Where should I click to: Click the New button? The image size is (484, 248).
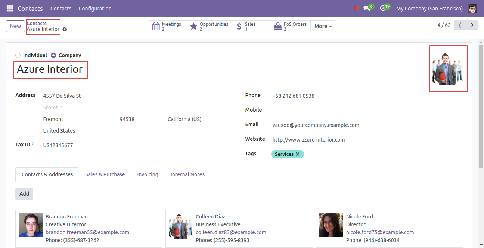(15, 26)
